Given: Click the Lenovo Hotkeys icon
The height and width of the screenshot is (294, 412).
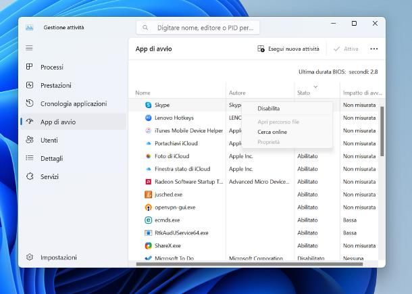Looking at the screenshot, I should [148, 118].
